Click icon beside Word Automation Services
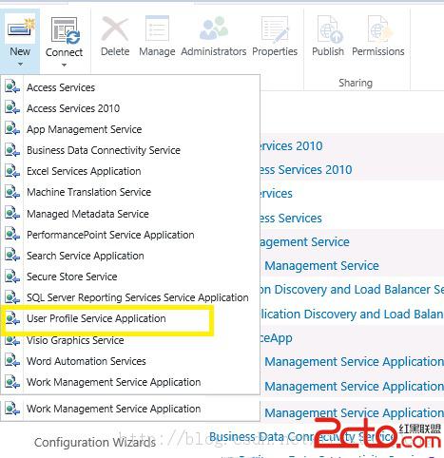444x458 pixels. (x=12, y=360)
